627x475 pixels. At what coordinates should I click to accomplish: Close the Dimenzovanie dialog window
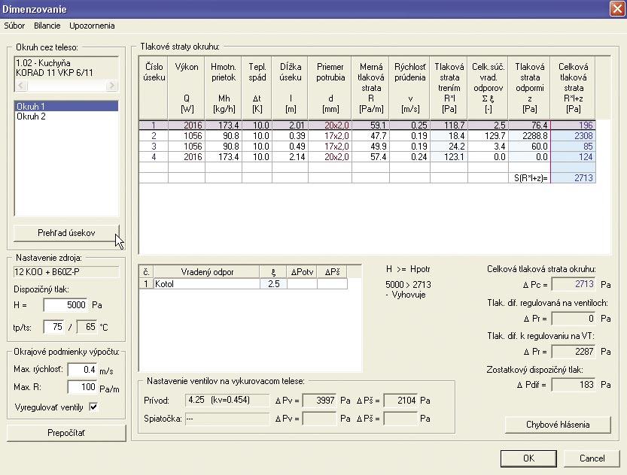pos(617,8)
